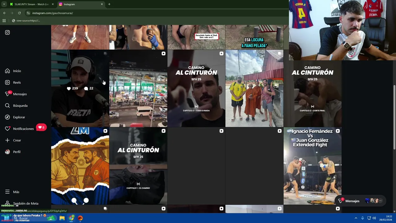
Task: Show hidden system tray icons
Action: [356, 218]
